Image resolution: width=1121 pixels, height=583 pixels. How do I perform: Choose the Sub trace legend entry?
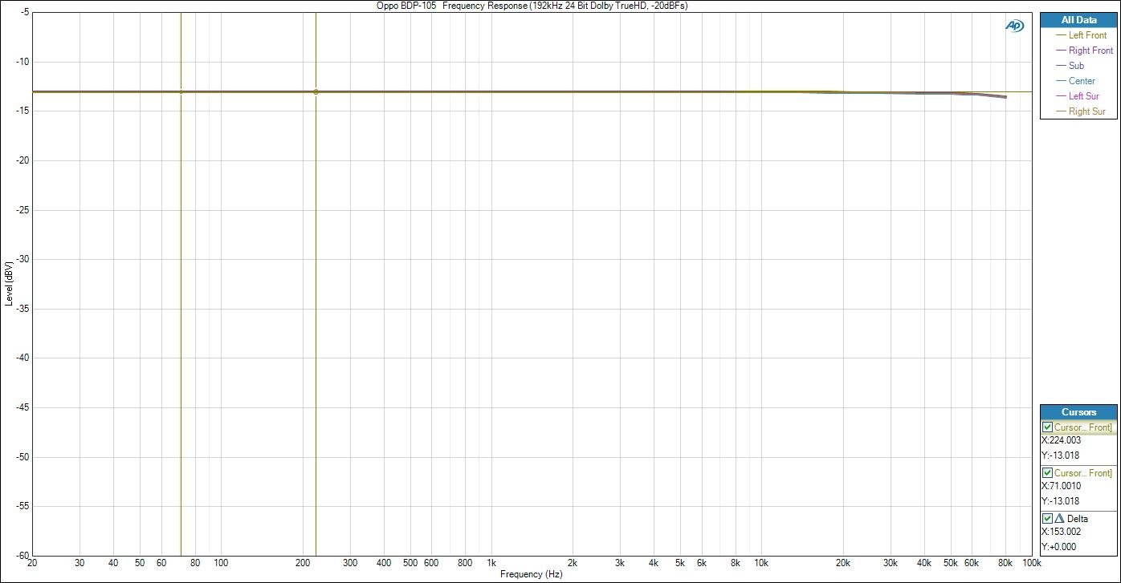pos(1076,66)
